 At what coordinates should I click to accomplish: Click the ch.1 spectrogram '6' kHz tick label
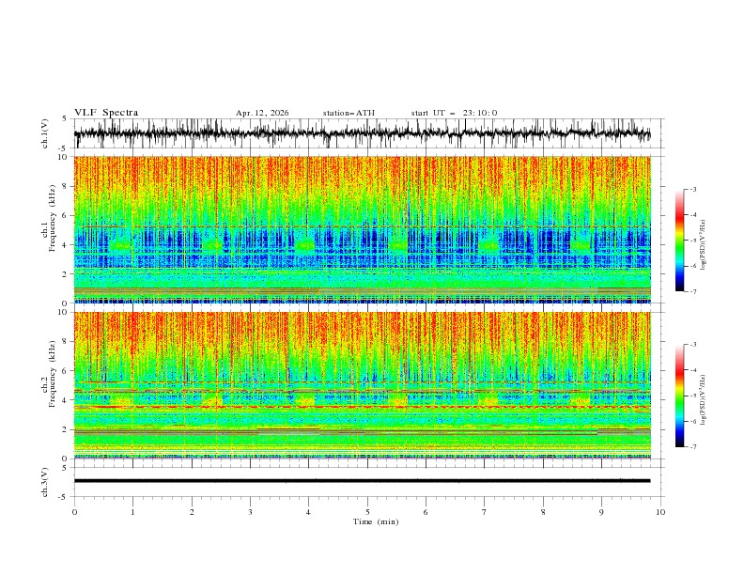pyautogui.click(x=65, y=215)
